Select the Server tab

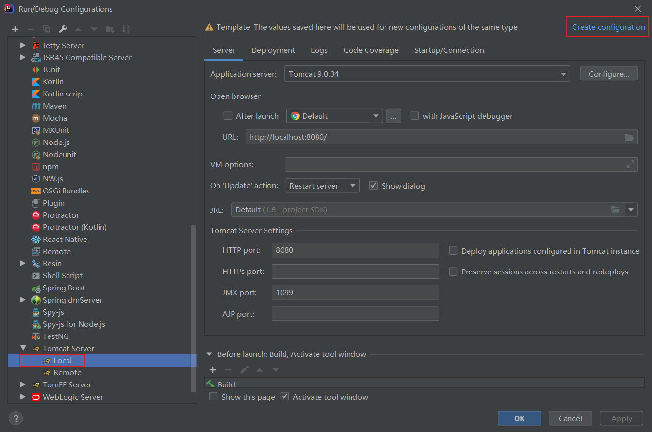point(224,50)
